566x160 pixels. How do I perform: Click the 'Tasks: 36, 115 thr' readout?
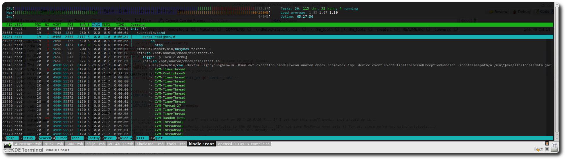(319, 8)
